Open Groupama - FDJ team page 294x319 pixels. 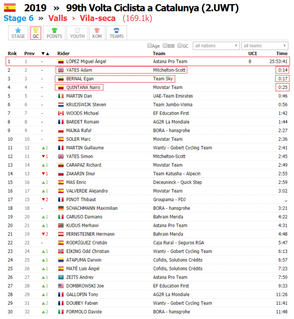click(169, 199)
